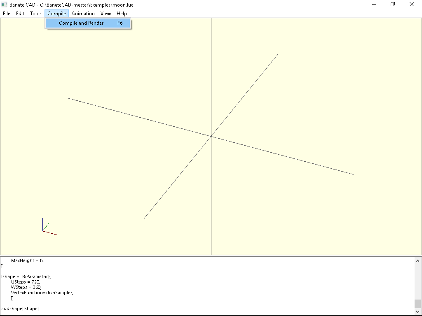
Task: Open the Tools menu
Action: [35, 13]
